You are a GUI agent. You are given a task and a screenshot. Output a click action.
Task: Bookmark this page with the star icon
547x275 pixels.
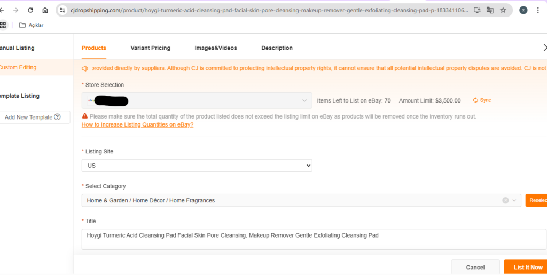pos(503,10)
